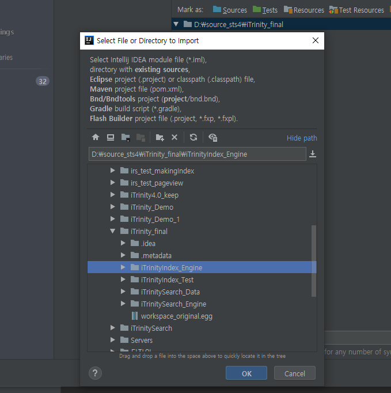Toggle show hidden files and directories icon
391x393 pixels.
tap(213, 137)
